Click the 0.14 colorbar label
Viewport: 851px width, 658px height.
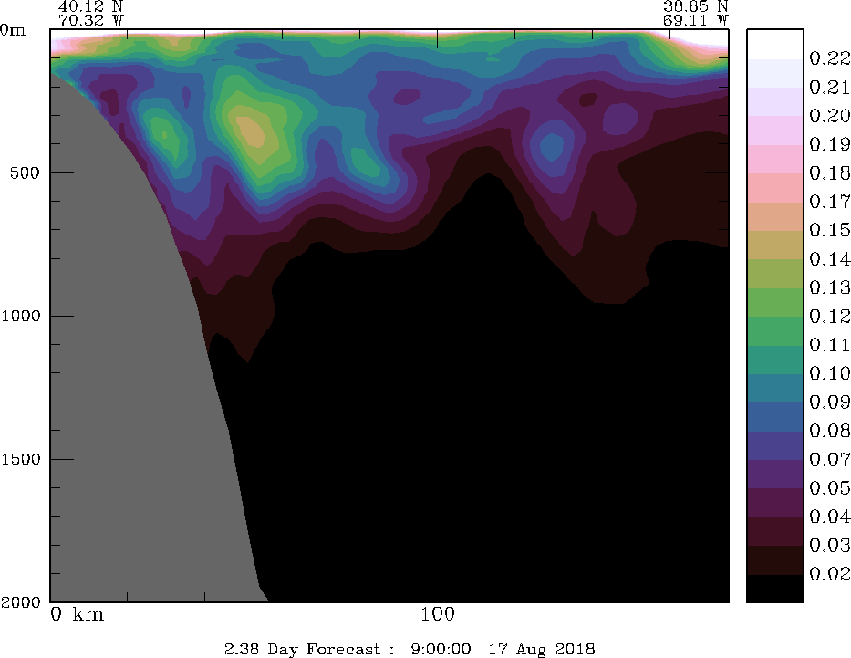click(830, 258)
